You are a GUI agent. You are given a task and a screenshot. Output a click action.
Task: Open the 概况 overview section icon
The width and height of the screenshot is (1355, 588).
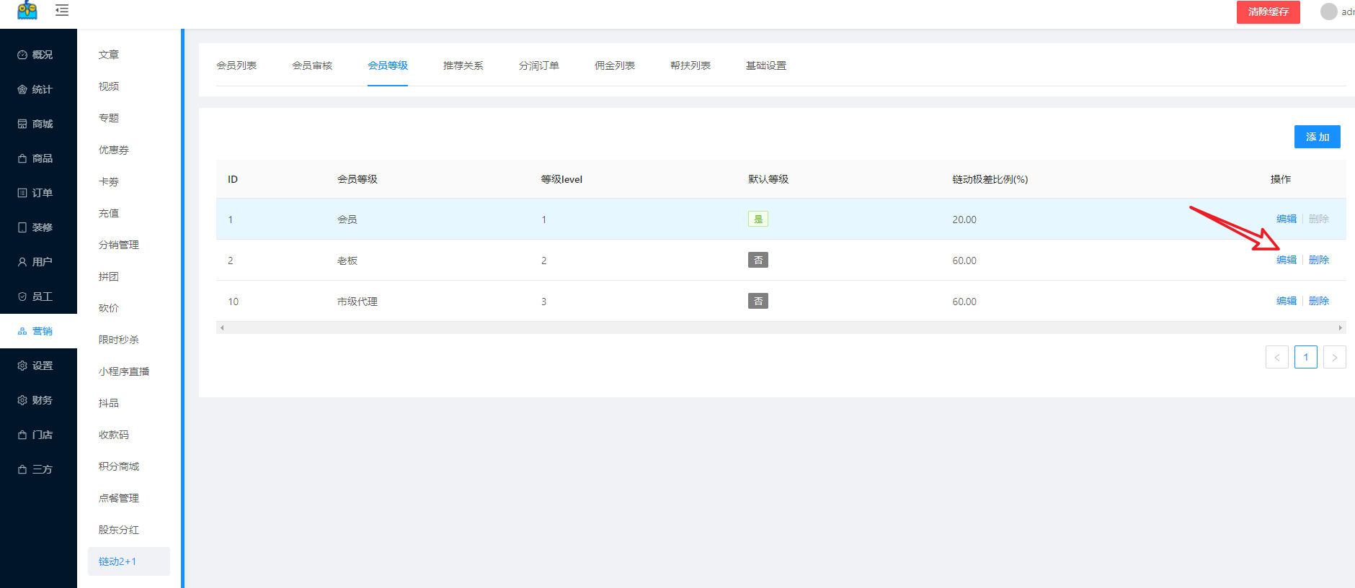[x=22, y=55]
